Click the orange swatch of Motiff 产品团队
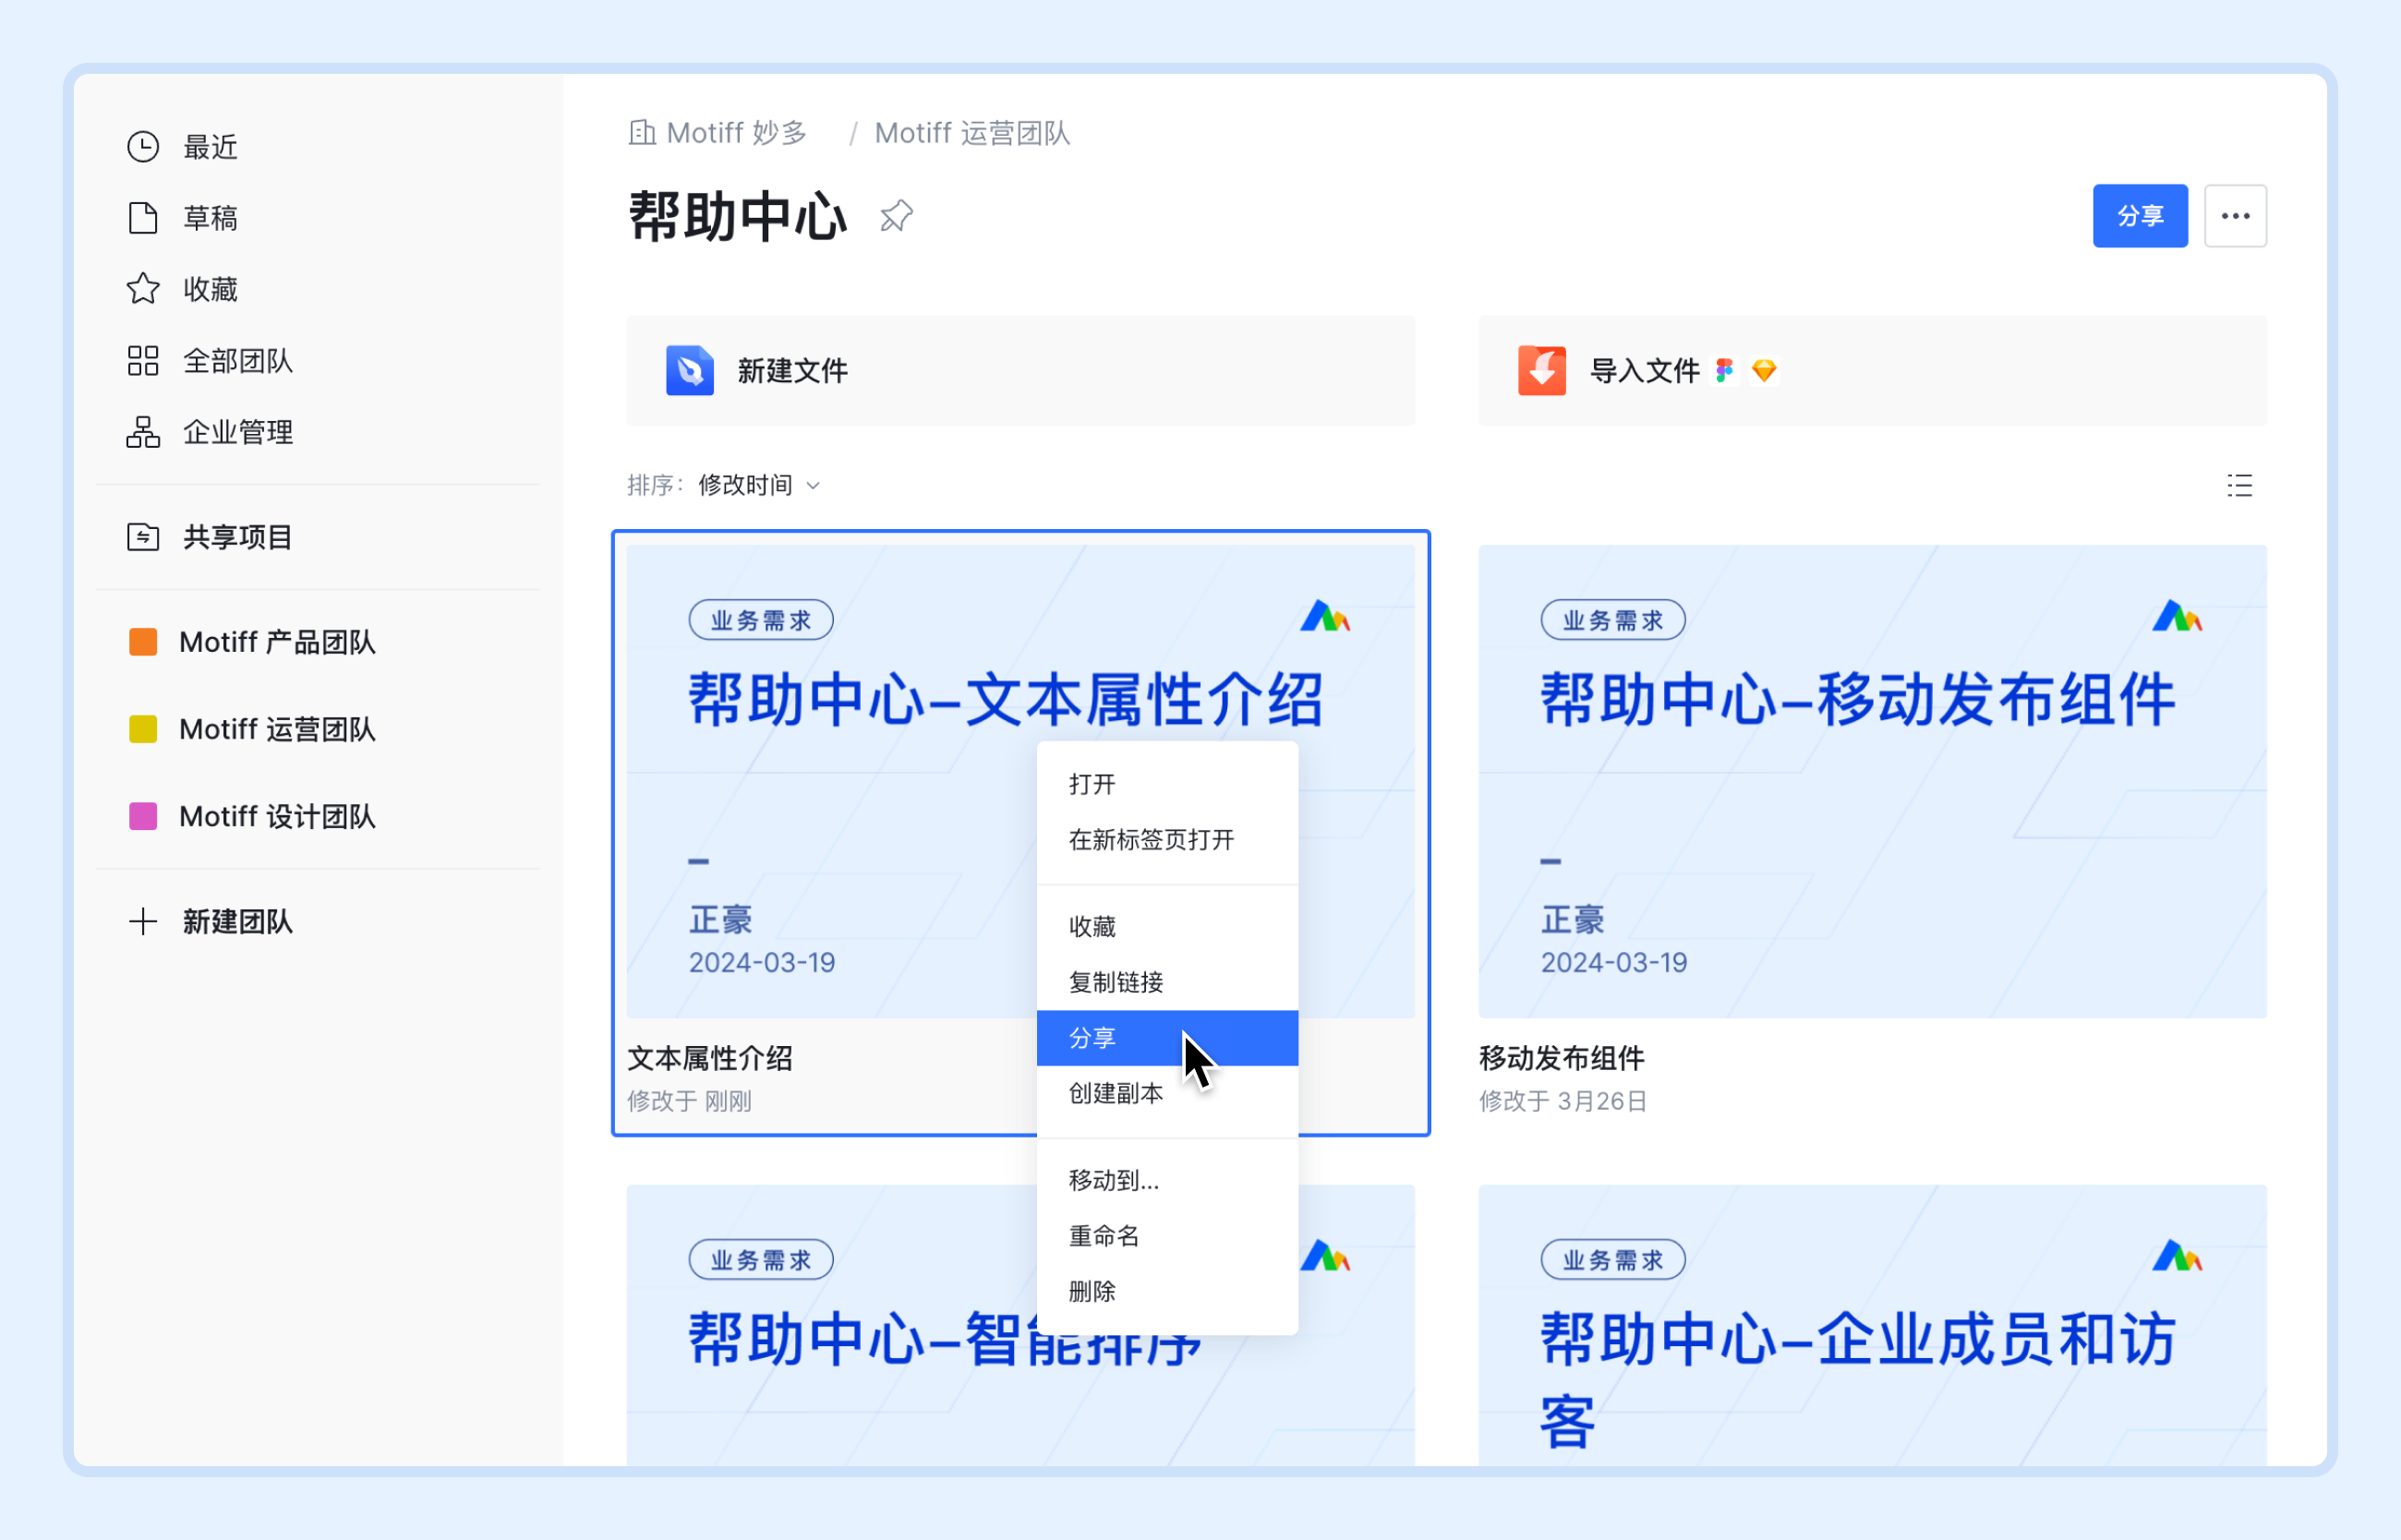2401x1540 pixels. pos(143,642)
